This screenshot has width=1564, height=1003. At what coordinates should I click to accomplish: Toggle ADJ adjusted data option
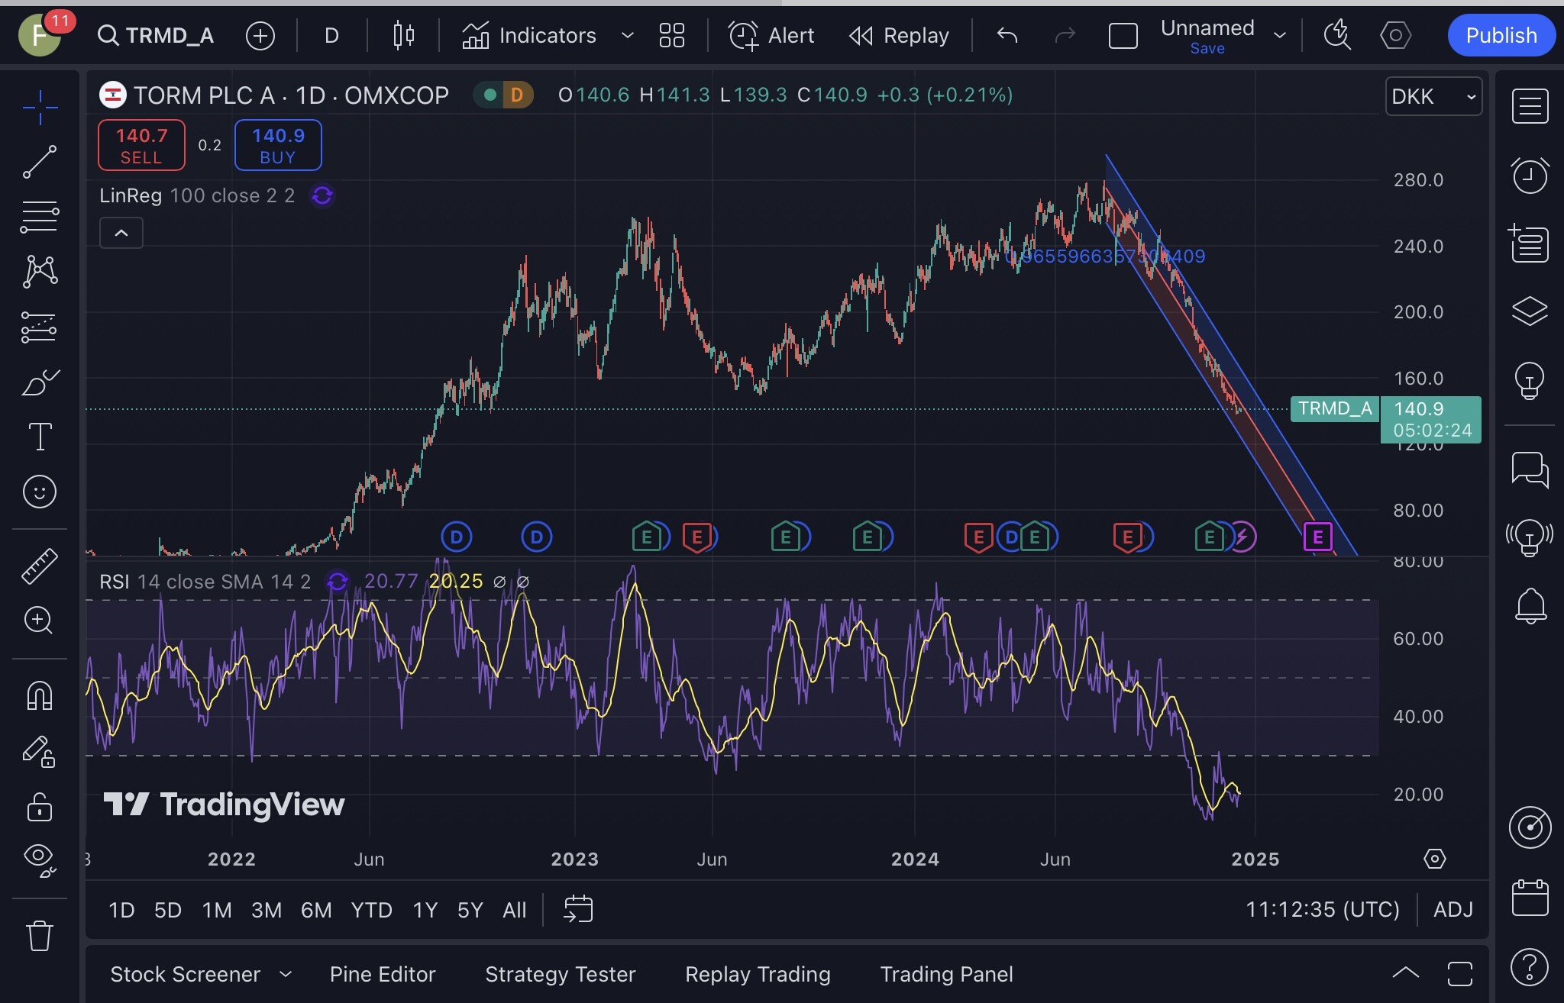pyautogui.click(x=1453, y=910)
